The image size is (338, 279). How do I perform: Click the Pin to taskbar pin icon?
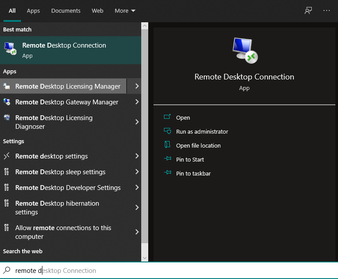[x=167, y=172]
